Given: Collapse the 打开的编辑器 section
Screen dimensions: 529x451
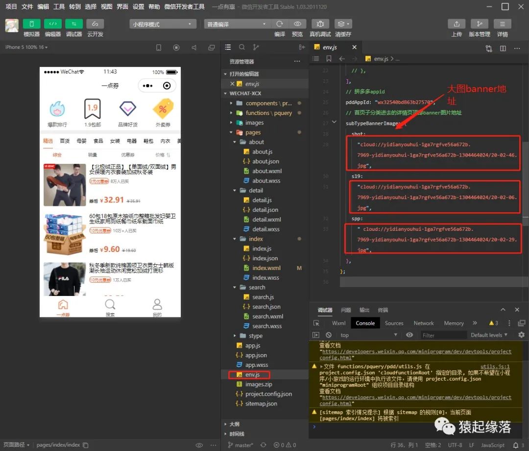Looking at the screenshot, I should pos(225,74).
